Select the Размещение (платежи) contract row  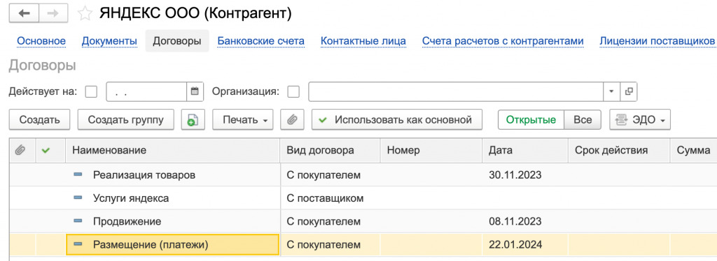[363, 245]
